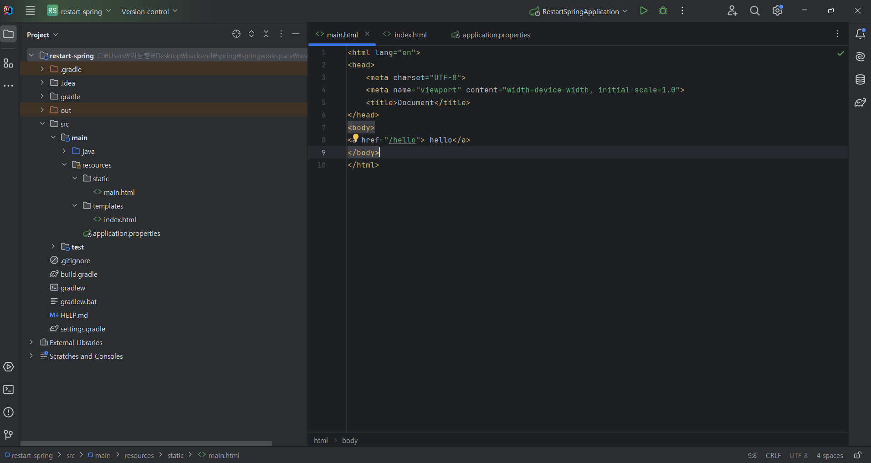Screen dimensions: 871x463
Task: Start debugging with the bug icon
Action: (663, 11)
